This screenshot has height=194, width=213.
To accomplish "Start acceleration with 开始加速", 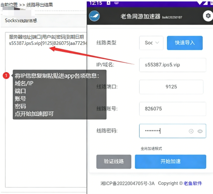I will pyautogui.click(x=171, y=162).
